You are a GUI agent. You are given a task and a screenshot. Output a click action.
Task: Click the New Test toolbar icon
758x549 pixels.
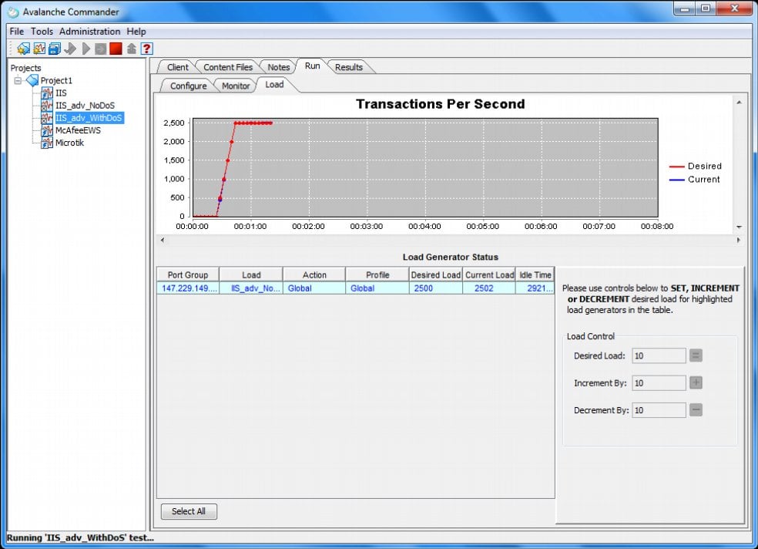click(x=39, y=48)
